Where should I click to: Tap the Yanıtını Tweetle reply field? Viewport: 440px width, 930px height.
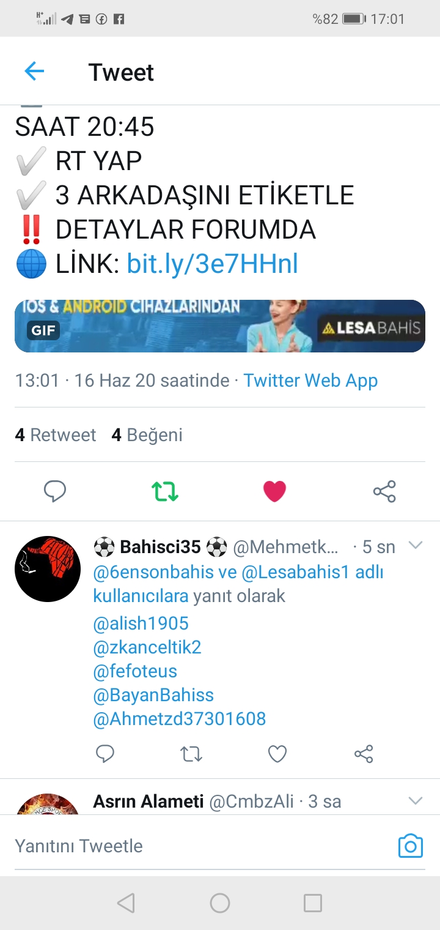pyautogui.click(x=202, y=846)
